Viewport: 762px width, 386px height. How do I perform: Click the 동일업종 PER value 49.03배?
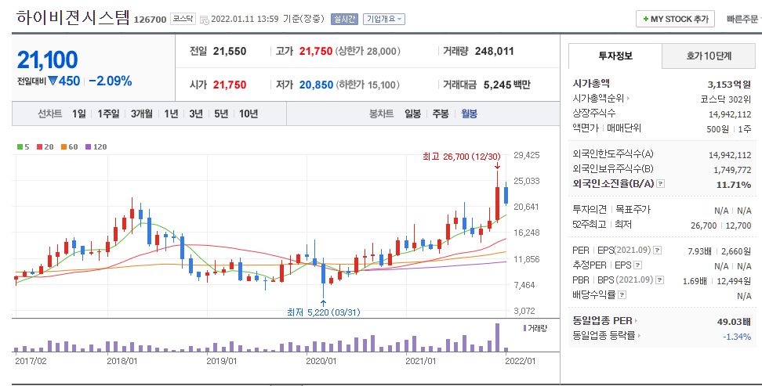pos(734,322)
